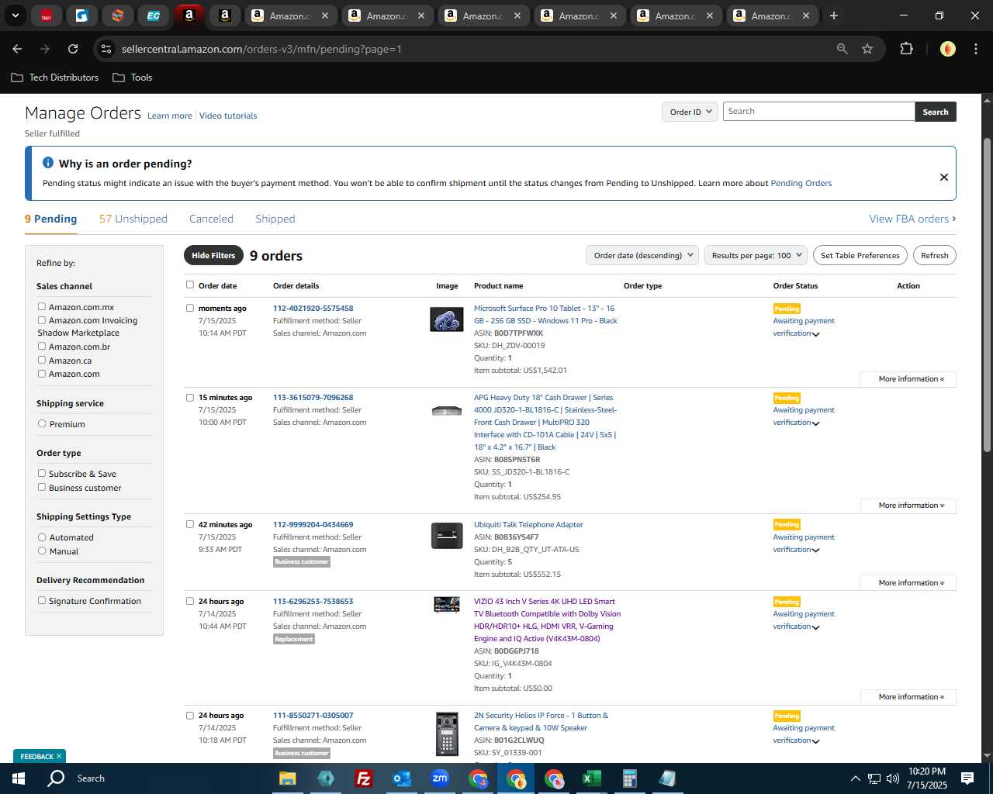Click the zoom magnifier icon in address bar
993x794 pixels.
(x=842, y=49)
